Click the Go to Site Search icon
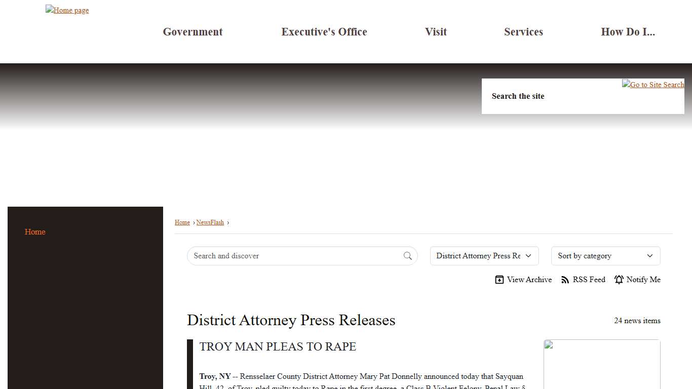The image size is (692, 389). click(653, 85)
